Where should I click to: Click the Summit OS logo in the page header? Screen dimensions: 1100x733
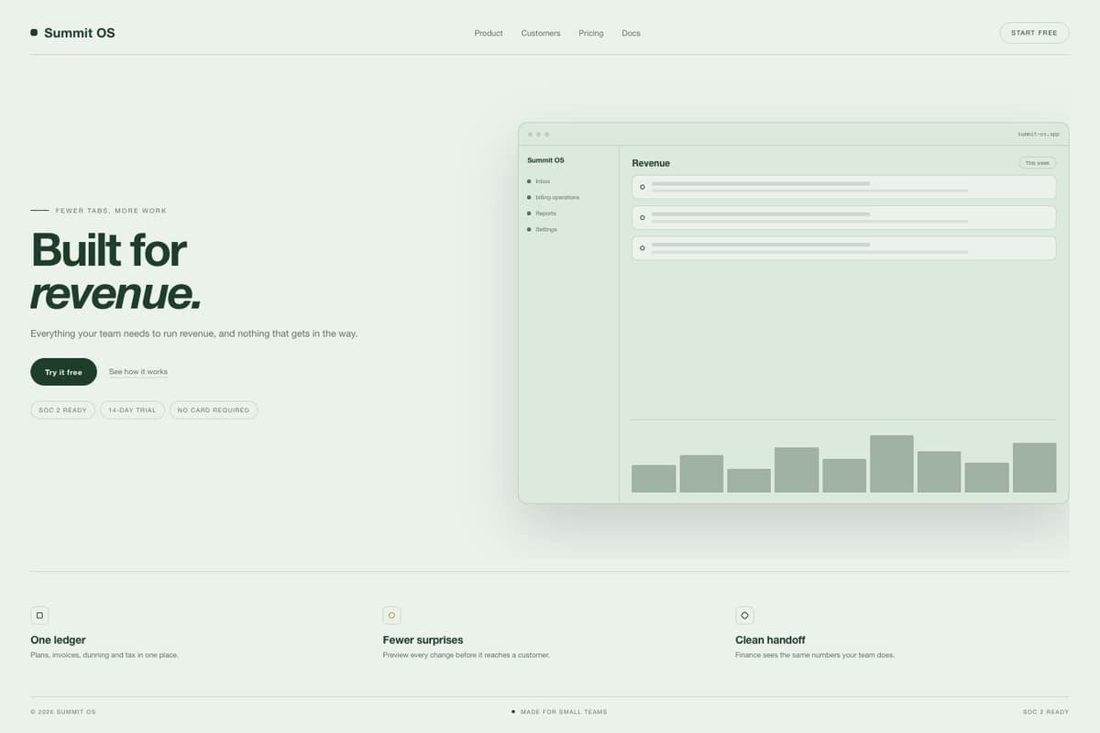point(72,33)
